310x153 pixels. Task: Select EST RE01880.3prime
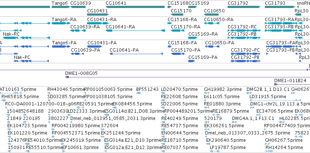click(x=222, y=104)
